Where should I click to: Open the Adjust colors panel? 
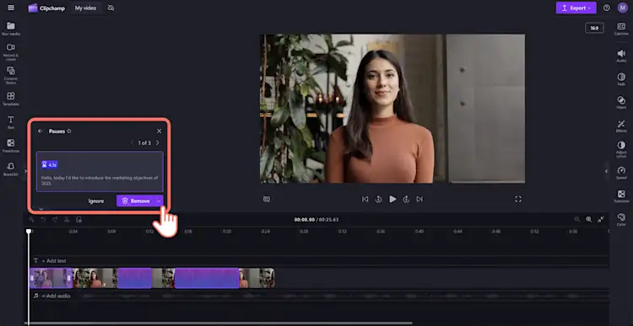621,149
